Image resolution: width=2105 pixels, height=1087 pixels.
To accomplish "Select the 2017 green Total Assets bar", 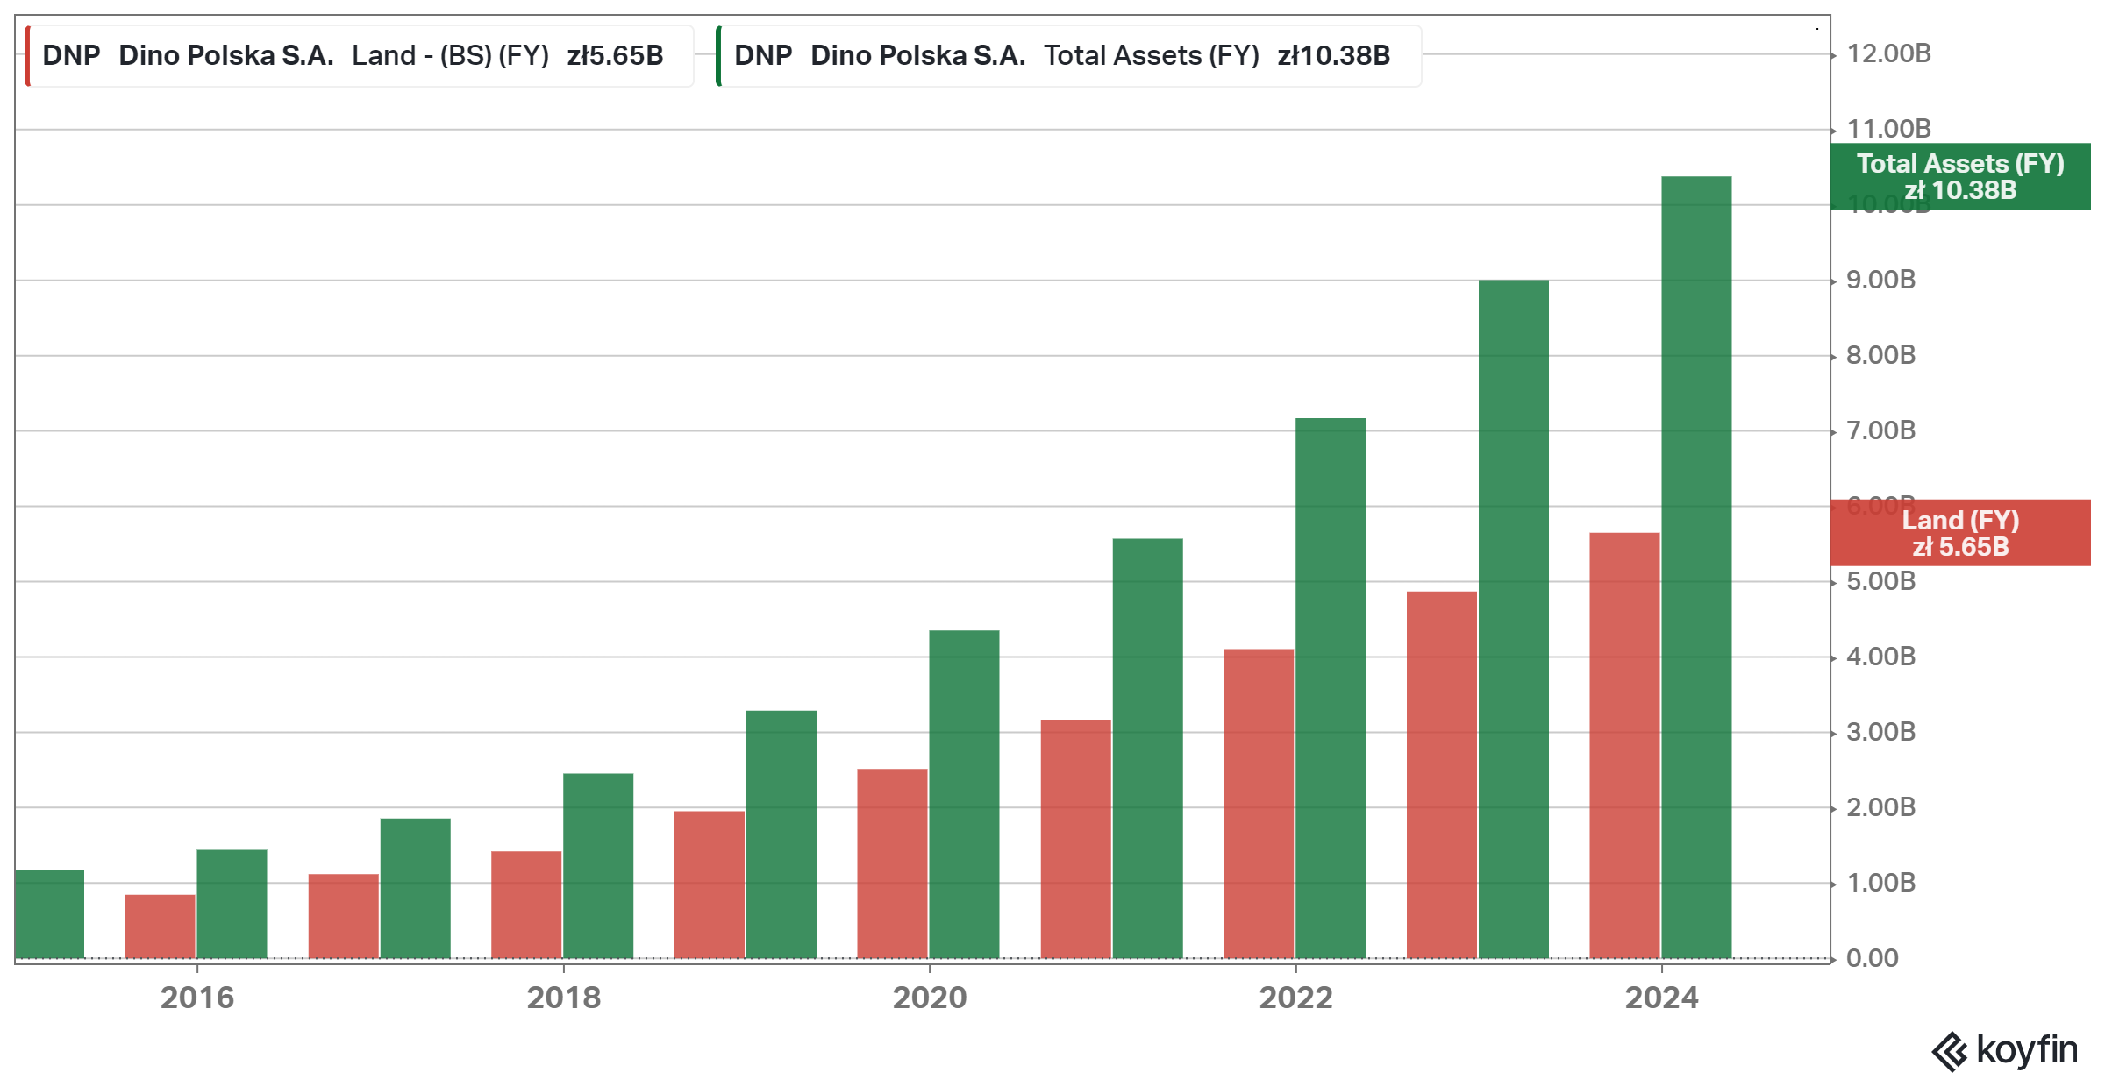I will pos(416,889).
